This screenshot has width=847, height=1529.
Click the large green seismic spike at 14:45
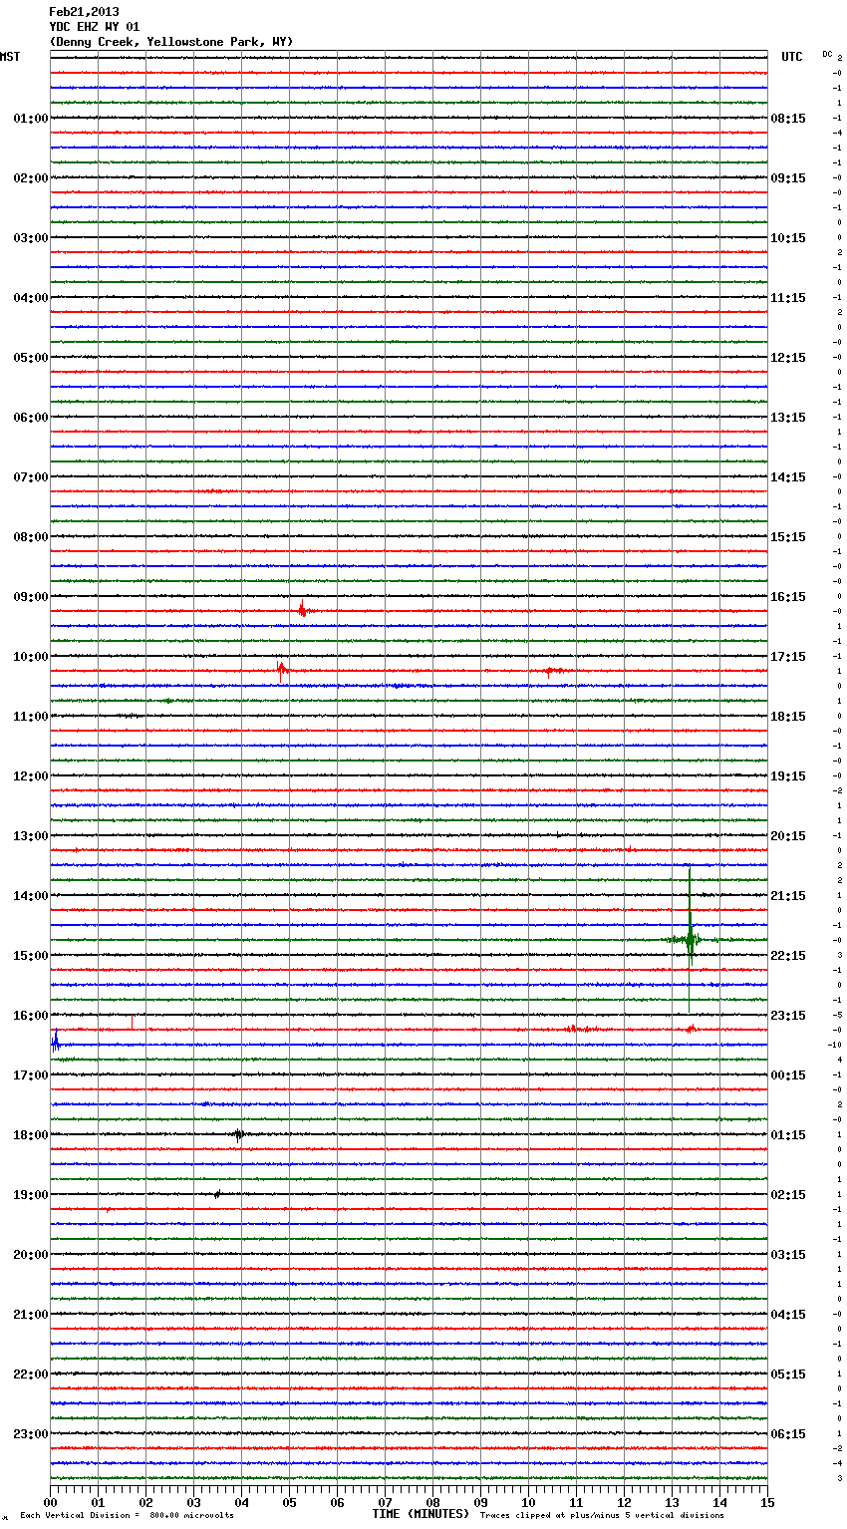[x=690, y=937]
